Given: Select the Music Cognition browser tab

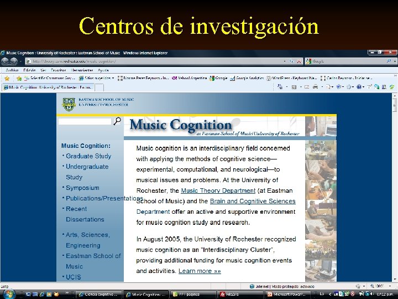Looking at the screenshot, I should [48, 87].
